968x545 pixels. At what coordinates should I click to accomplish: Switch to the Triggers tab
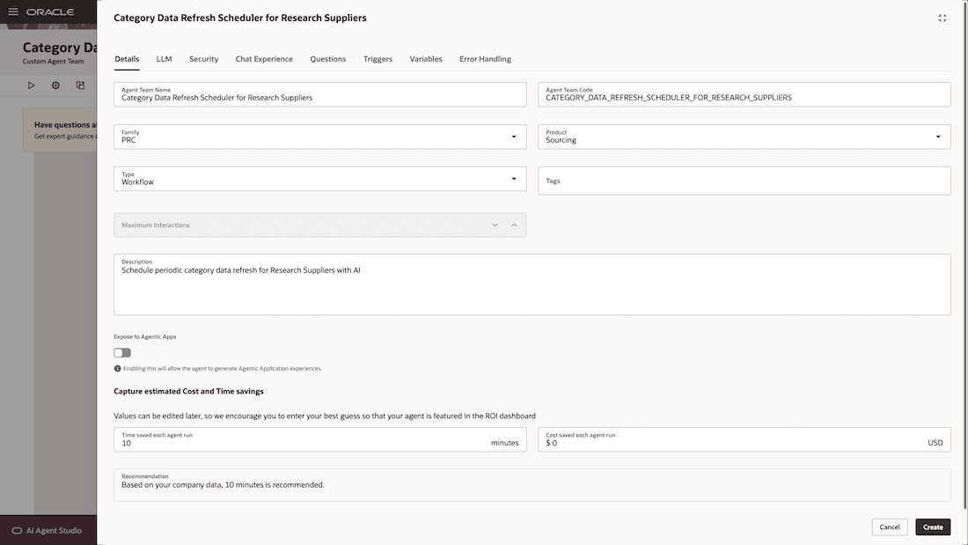[x=378, y=58]
